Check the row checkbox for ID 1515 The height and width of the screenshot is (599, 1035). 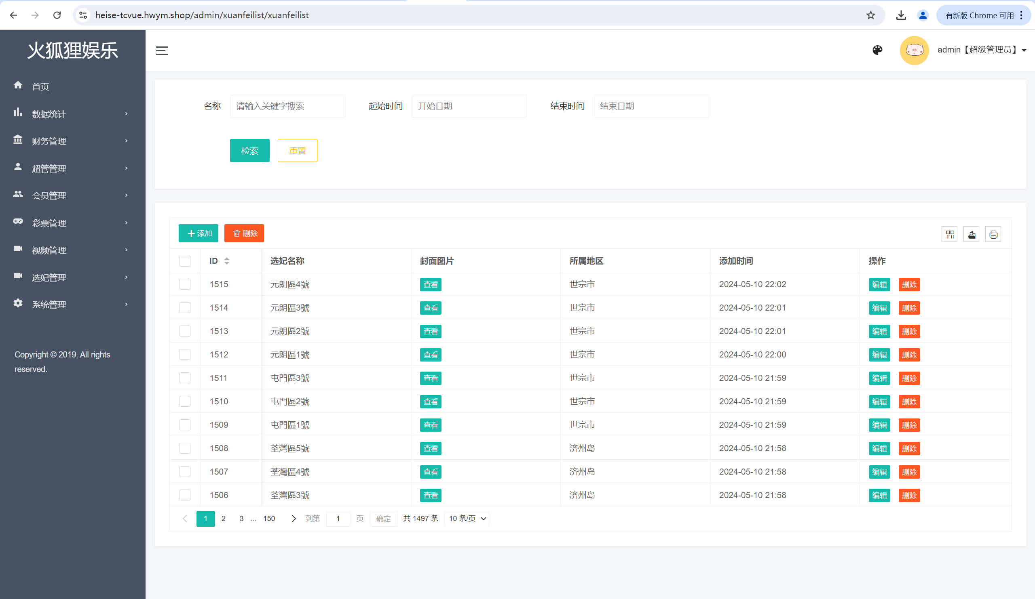[185, 284]
